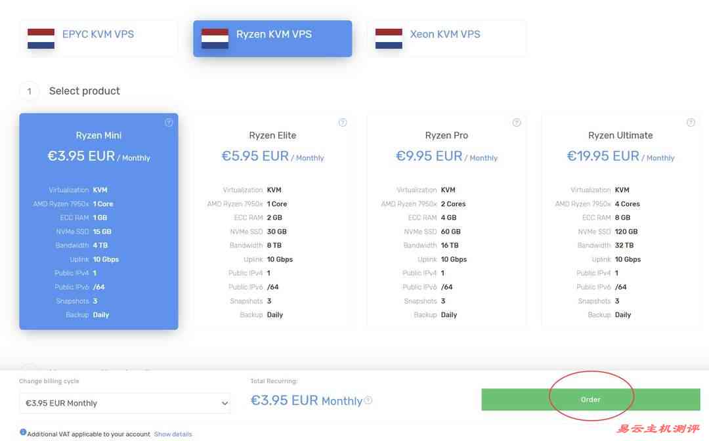Viewport: 709px width, 441px height.
Task: Expand VAT info with Show details
Action: pyautogui.click(x=173, y=434)
